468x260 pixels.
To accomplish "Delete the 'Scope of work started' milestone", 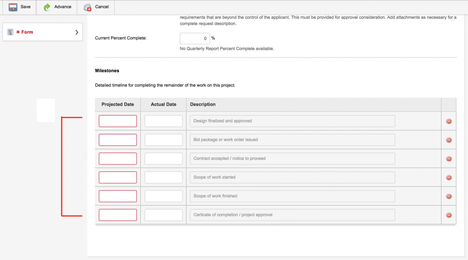I will pyautogui.click(x=449, y=178).
